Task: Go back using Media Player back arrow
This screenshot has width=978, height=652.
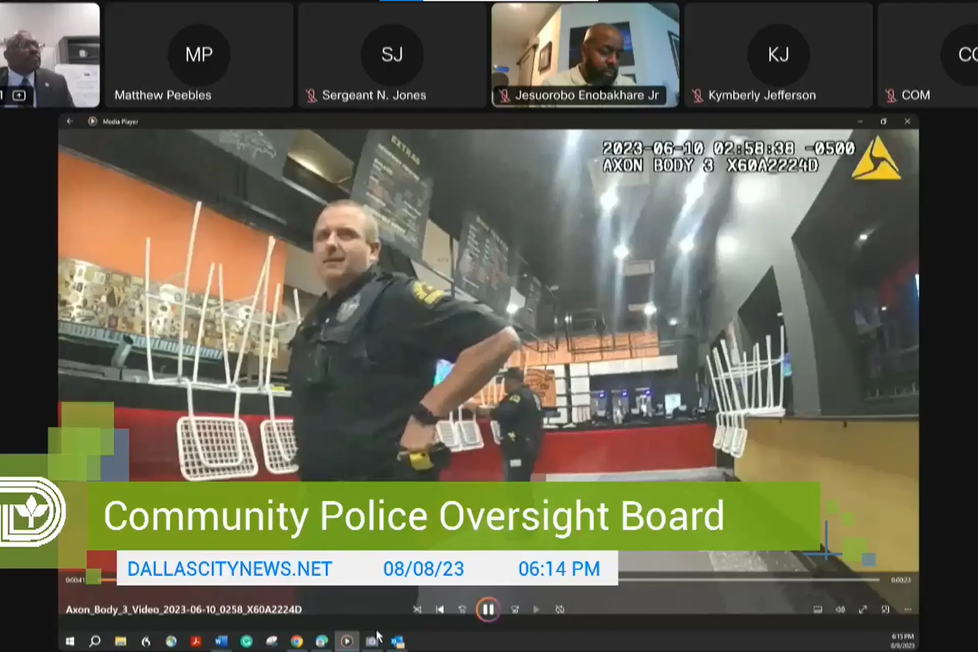Action: [x=70, y=121]
